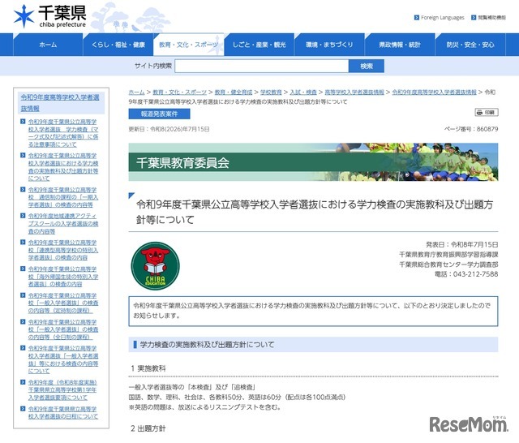The image size is (519, 443).
Task: Click breadcrumb 高等学校入学者選抜情報 link
Action: click(x=354, y=92)
